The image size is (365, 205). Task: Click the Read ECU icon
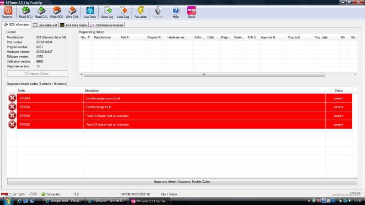coord(26,11)
